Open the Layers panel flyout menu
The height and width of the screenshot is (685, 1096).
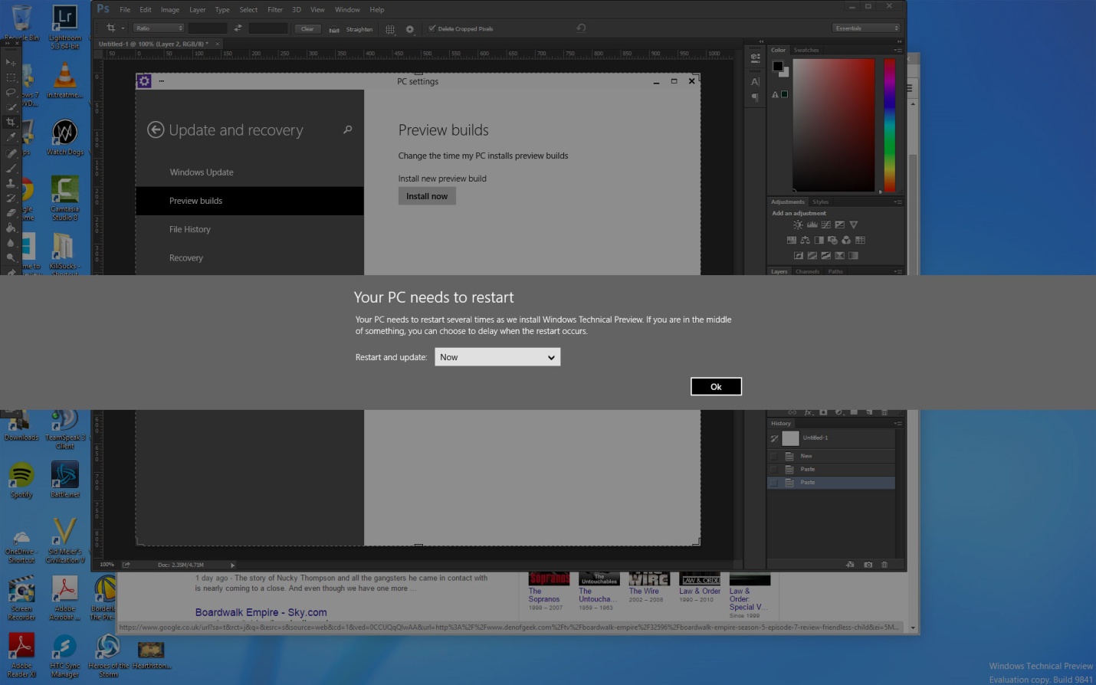897,271
